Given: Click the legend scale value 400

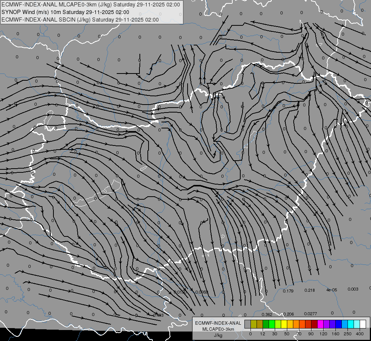Looking at the screenshot, I should click(359, 334).
